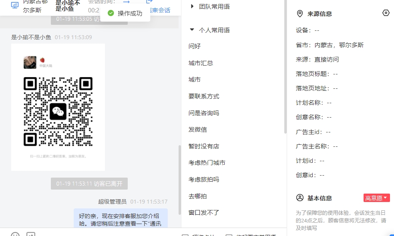Open the WeChat QR code image message
Image resolution: width=394 pixels, height=236 pixels.
click(58, 107)
